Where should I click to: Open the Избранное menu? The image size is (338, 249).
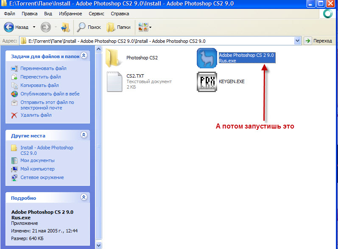point(70,14)
